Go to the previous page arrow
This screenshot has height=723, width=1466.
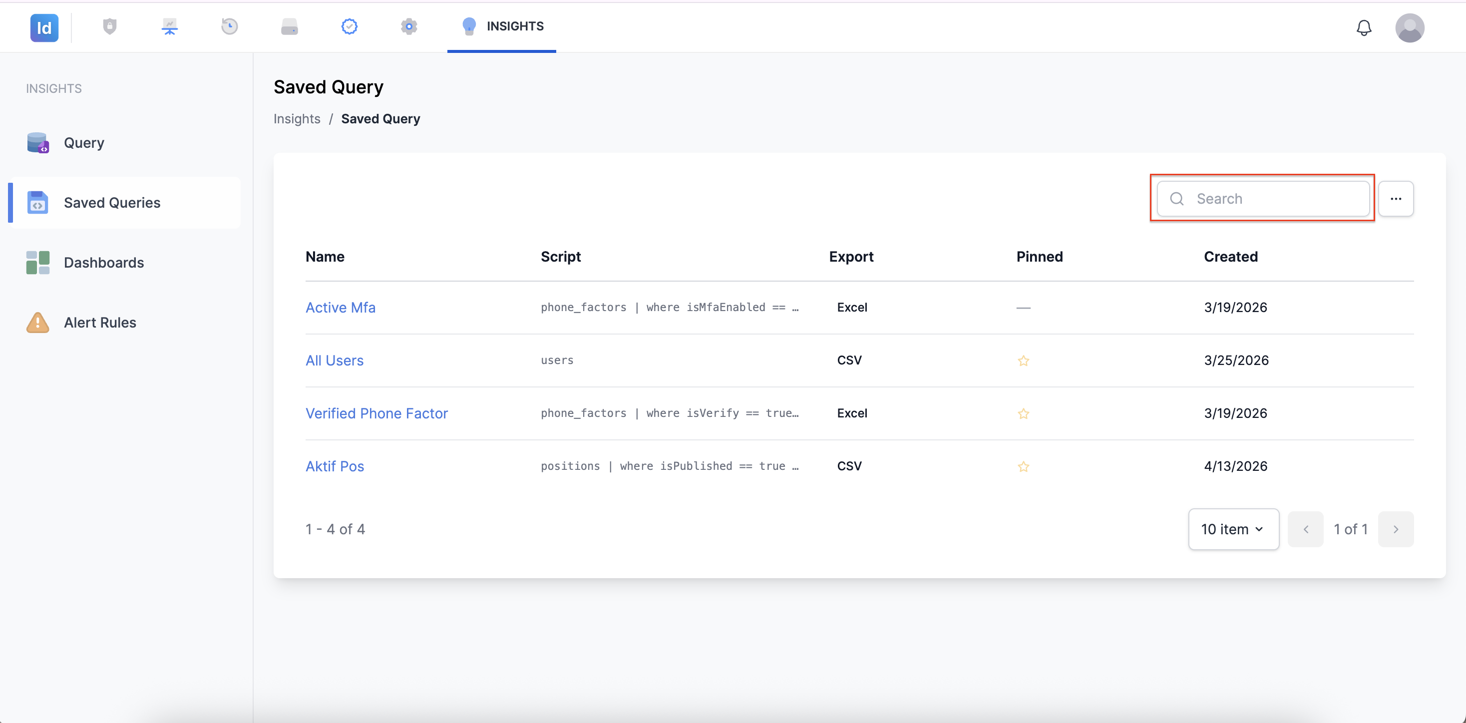(1306, 529)
